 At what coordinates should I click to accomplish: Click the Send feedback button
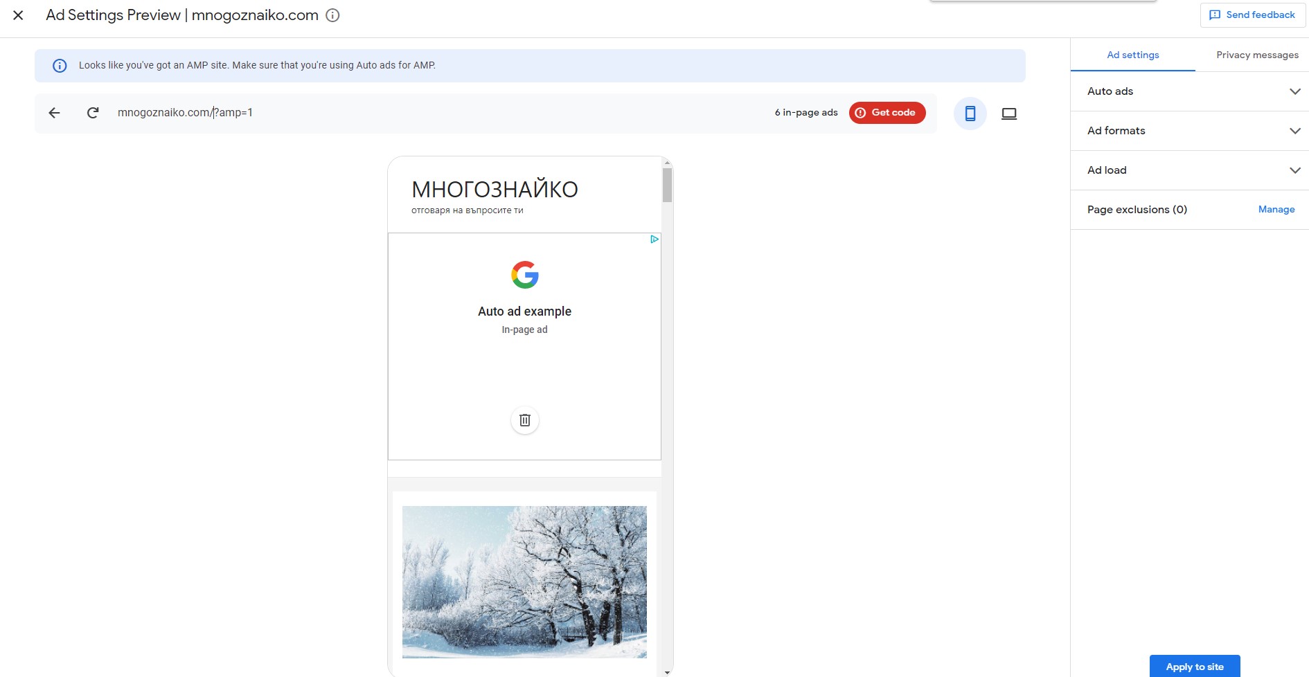pos(1252,15)
